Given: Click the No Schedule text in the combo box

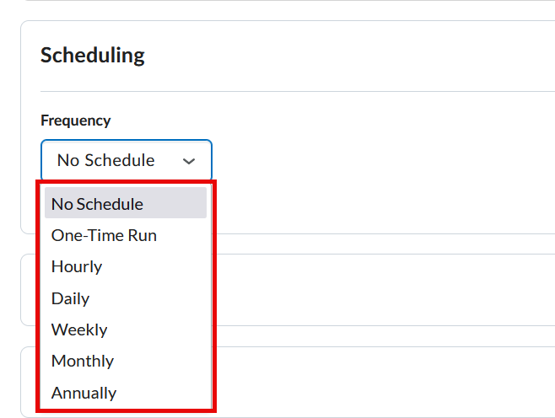Looking at the screenshot, I should (x=105, y=160).
